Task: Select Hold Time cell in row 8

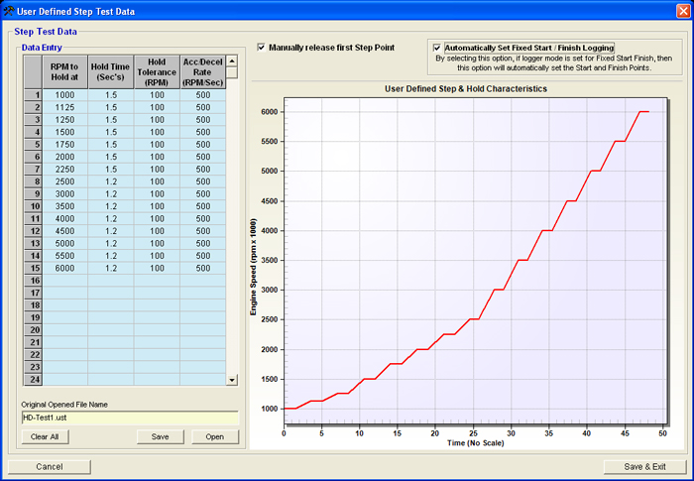Action: [x=109, y=181]
